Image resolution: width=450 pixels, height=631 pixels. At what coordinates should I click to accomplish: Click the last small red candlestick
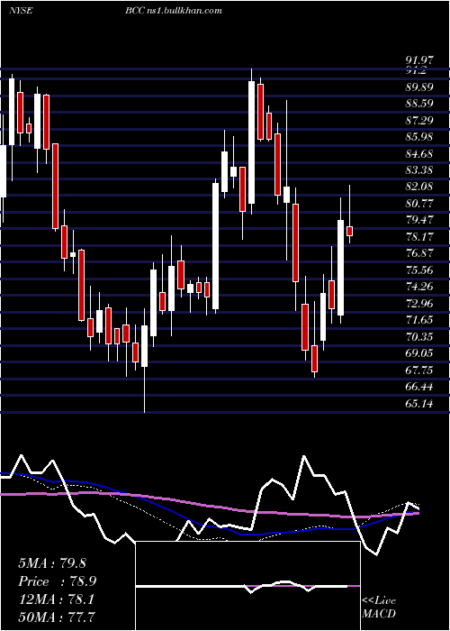pyautogui.click(x=349, y=231)
